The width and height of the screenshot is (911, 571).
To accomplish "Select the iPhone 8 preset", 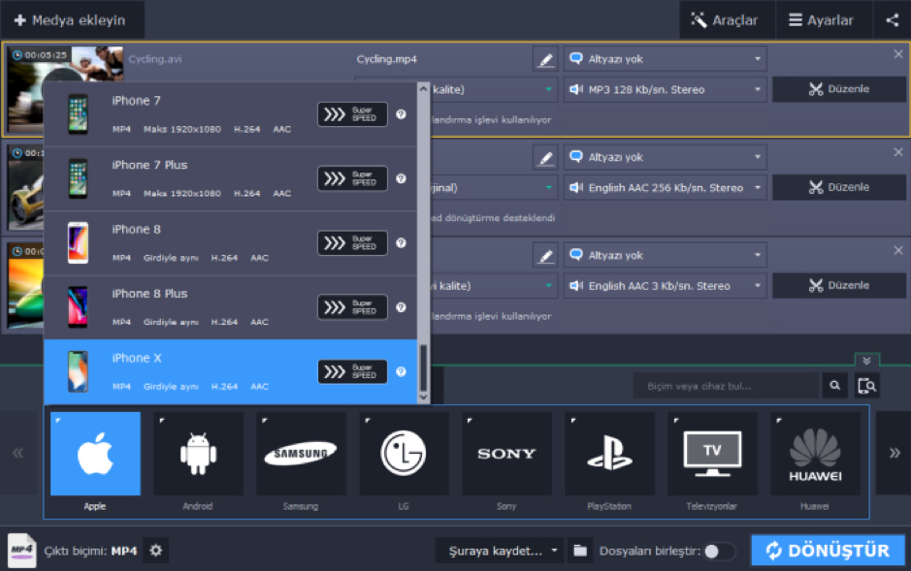I will tap(230, 243).
